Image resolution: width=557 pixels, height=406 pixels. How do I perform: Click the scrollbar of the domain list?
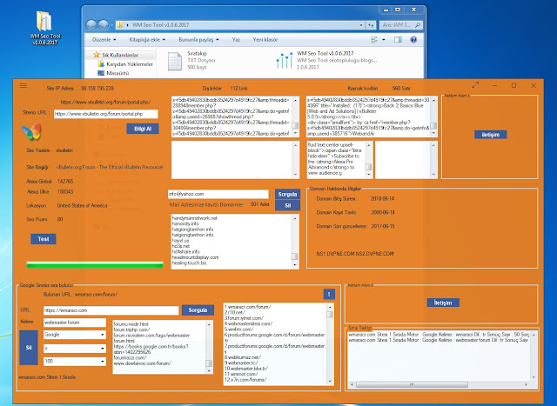[295, 242]
